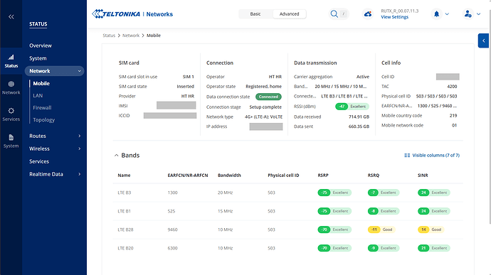
Task: Click the 20 MHz bandwidth cell
Action: (x=225, y=193)
